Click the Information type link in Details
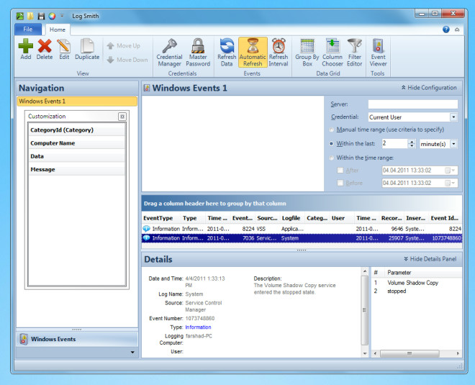The width and height of the screenshot is (475, 385). pos(198,327)
